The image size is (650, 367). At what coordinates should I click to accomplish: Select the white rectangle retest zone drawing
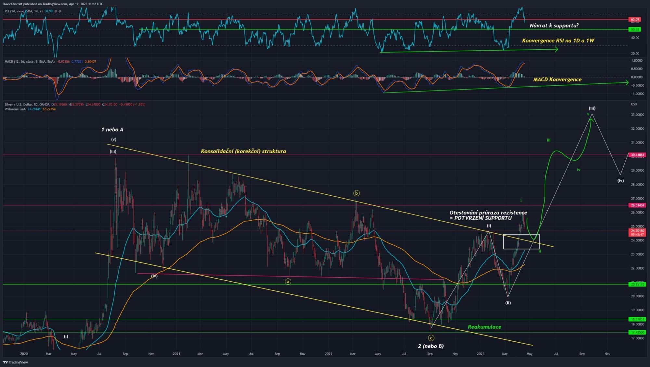coord(521,241)
